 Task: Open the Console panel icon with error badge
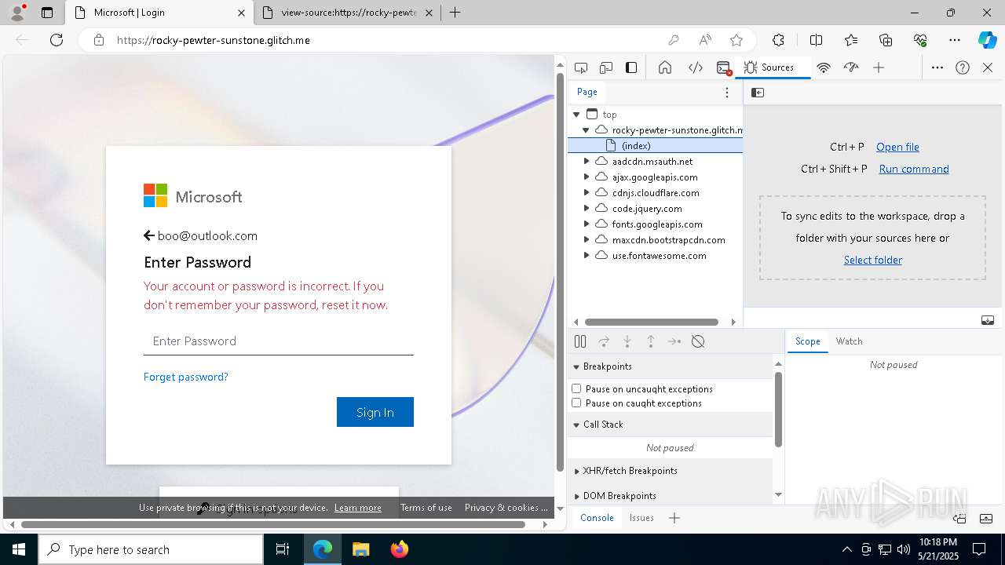click(x=724, y=67)
